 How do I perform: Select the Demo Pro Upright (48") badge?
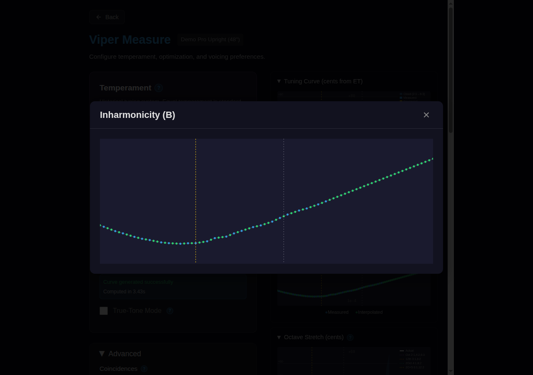point(210,40)
